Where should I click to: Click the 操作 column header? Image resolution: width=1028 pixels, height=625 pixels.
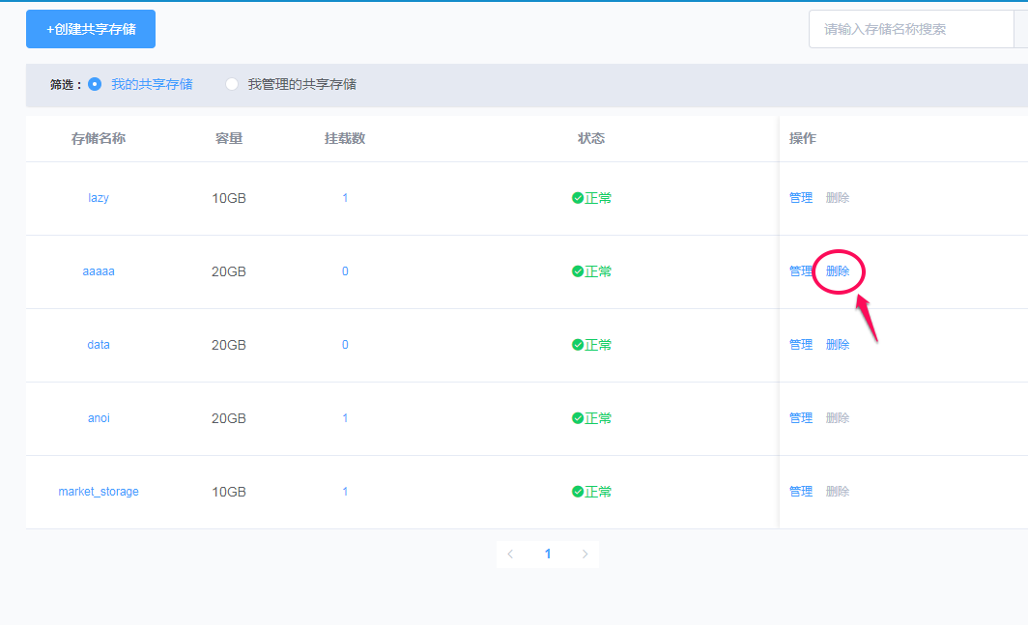(x=803, y=138)
